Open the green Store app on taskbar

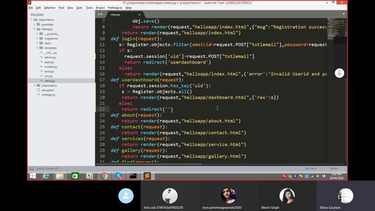tap(75, 176)
